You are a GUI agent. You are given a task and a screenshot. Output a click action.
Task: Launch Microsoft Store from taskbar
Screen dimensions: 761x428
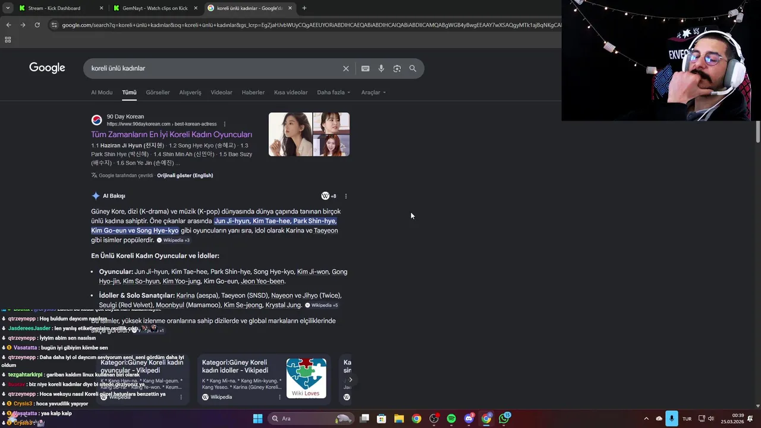pyautogui.click(x=382, y=418)
